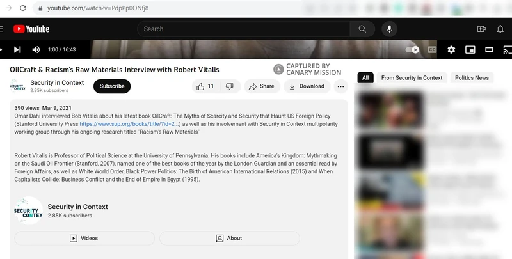Open the more actions three-dot menu
Screen dimensions: 512x259
pos(340,86)
